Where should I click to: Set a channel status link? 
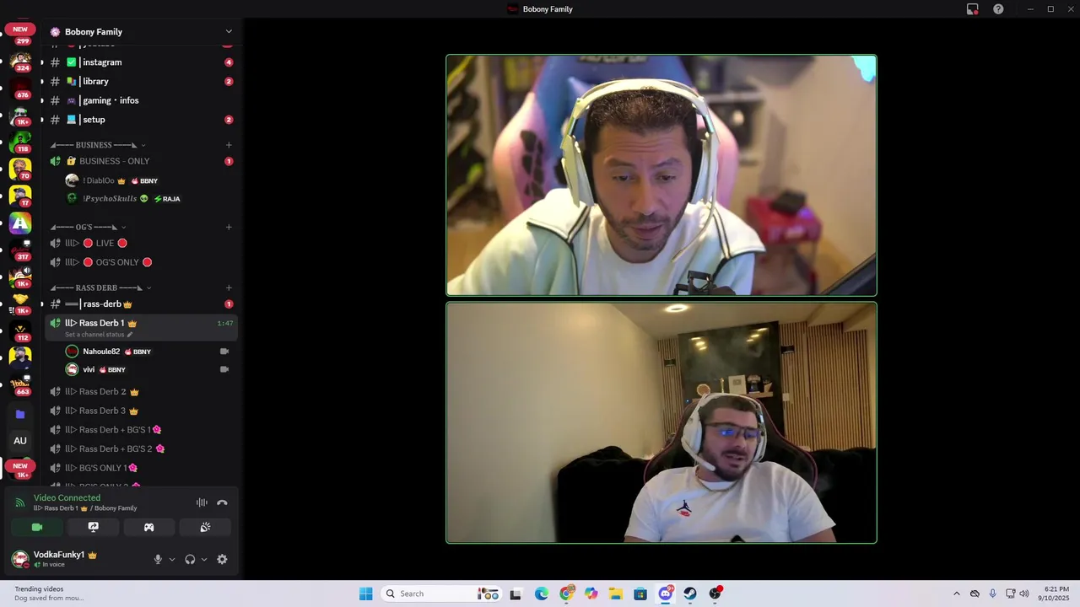tap(99, 335)
